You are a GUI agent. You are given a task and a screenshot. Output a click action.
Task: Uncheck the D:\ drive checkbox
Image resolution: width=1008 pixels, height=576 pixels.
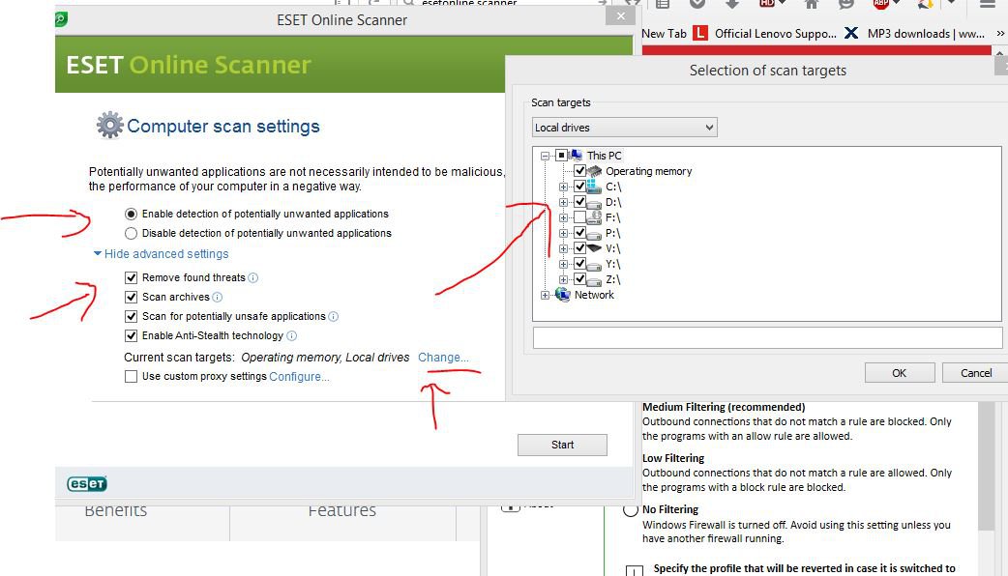579,202
